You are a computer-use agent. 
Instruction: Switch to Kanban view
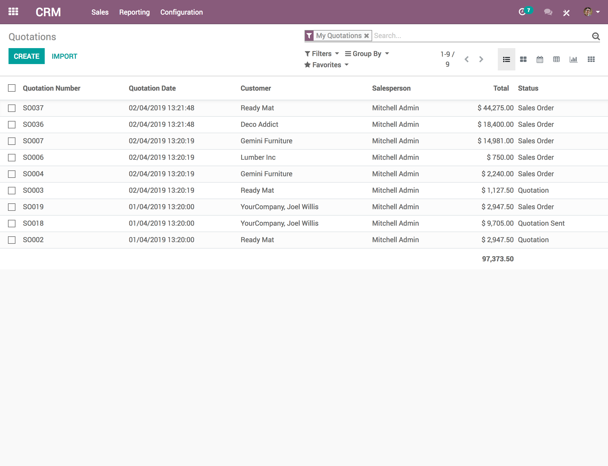(x=523, y=59)
